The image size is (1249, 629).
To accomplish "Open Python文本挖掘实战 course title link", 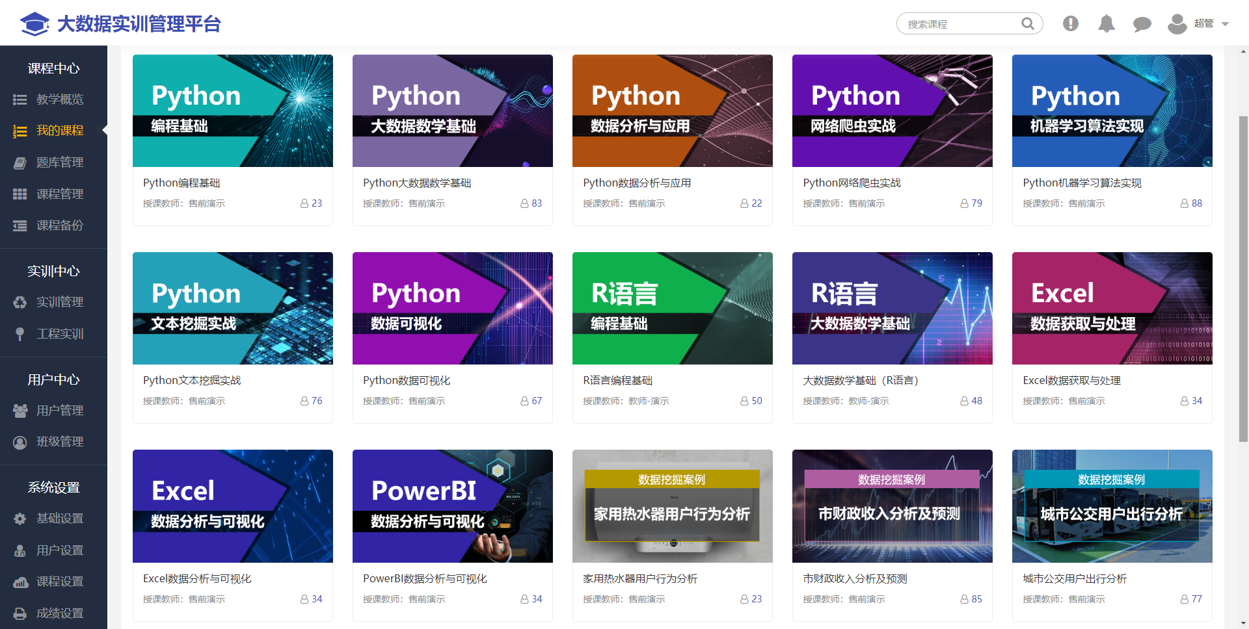I will point(192,381).
